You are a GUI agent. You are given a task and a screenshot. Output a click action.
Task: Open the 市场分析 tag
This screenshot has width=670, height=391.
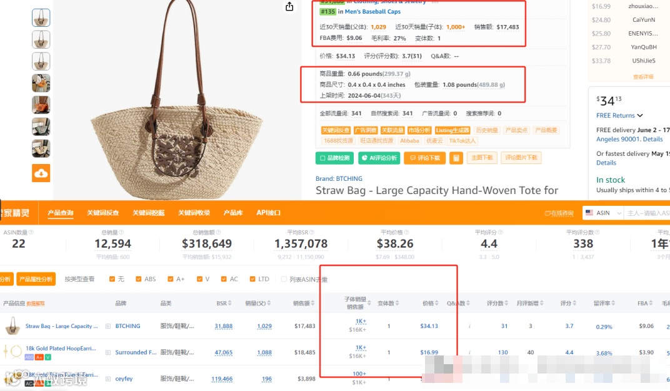(419, 130)
